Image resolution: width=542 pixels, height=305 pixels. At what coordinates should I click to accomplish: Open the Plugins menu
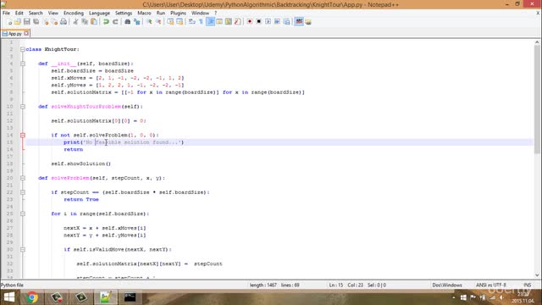[x=178, y=13]
